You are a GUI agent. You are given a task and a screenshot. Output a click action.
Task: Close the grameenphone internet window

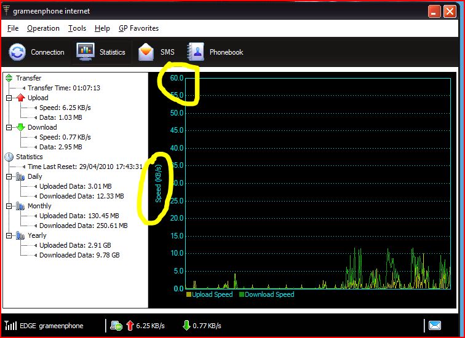tap(450, 12)
